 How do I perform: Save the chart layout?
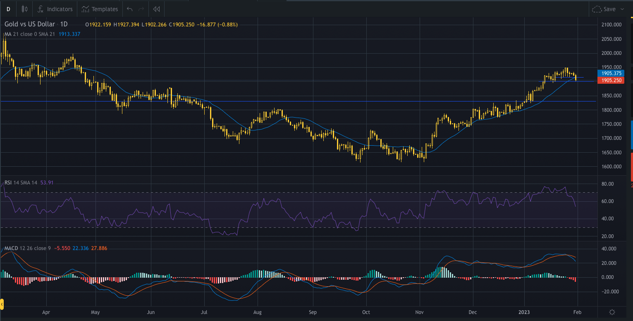604,9
